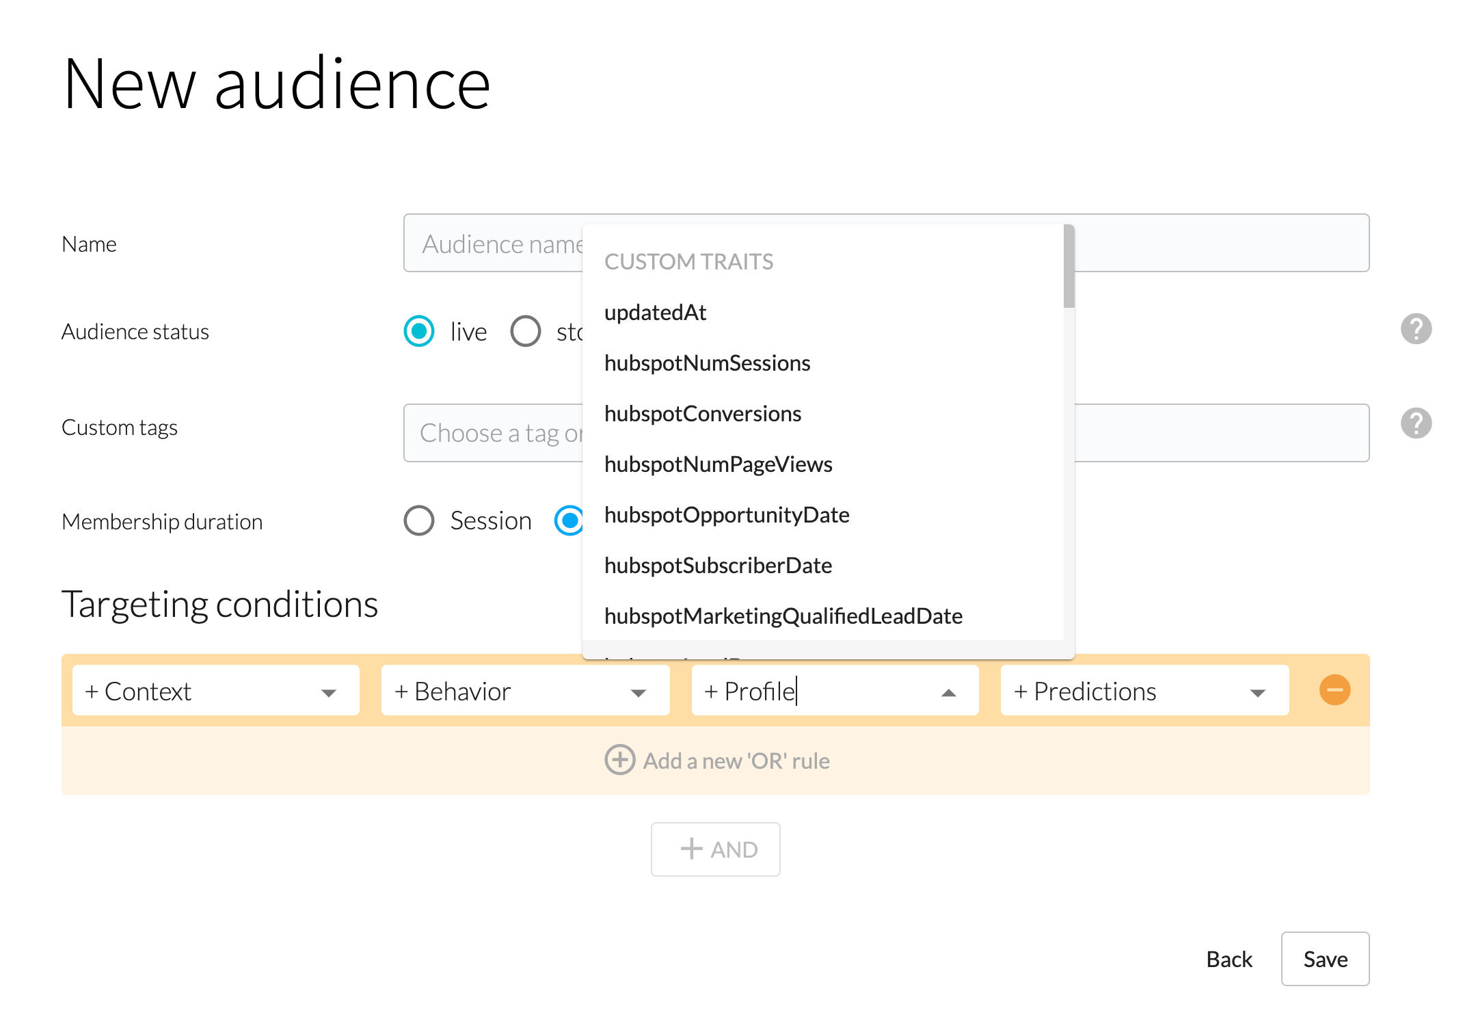Pick hubspotConversions from the list
Screen dimensions: 1476x1017
coord(702,414)
